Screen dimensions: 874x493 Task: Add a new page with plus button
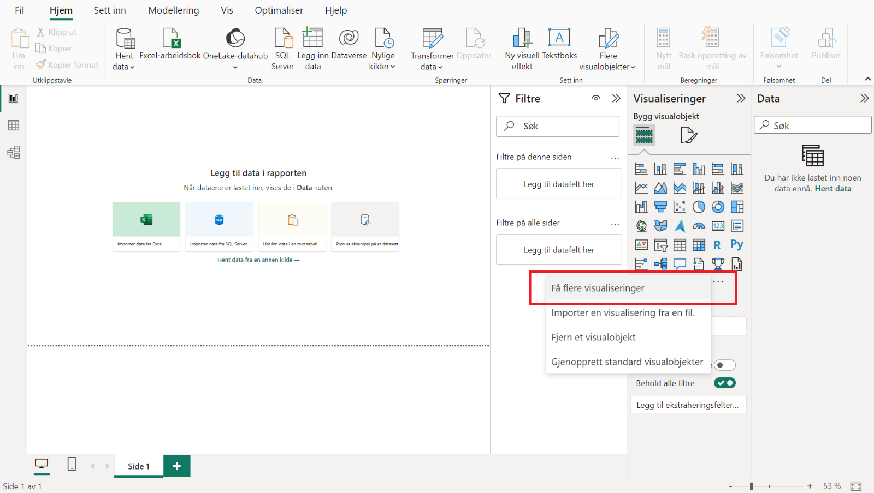[x=176, y=466]
